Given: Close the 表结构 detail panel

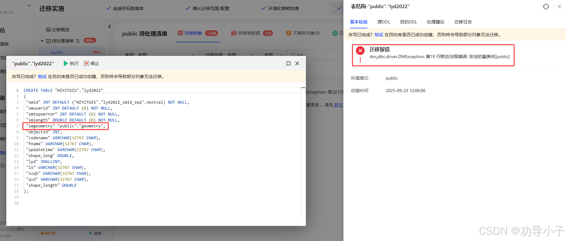Looking at the screenshot, I should pos(559,7).
